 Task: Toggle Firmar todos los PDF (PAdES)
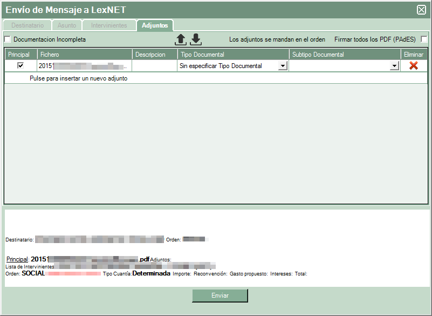[x=424, y=39]
